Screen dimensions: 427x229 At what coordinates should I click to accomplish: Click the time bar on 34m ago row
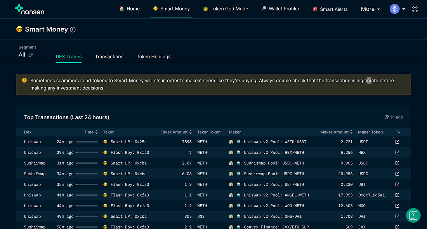point(87,174)
